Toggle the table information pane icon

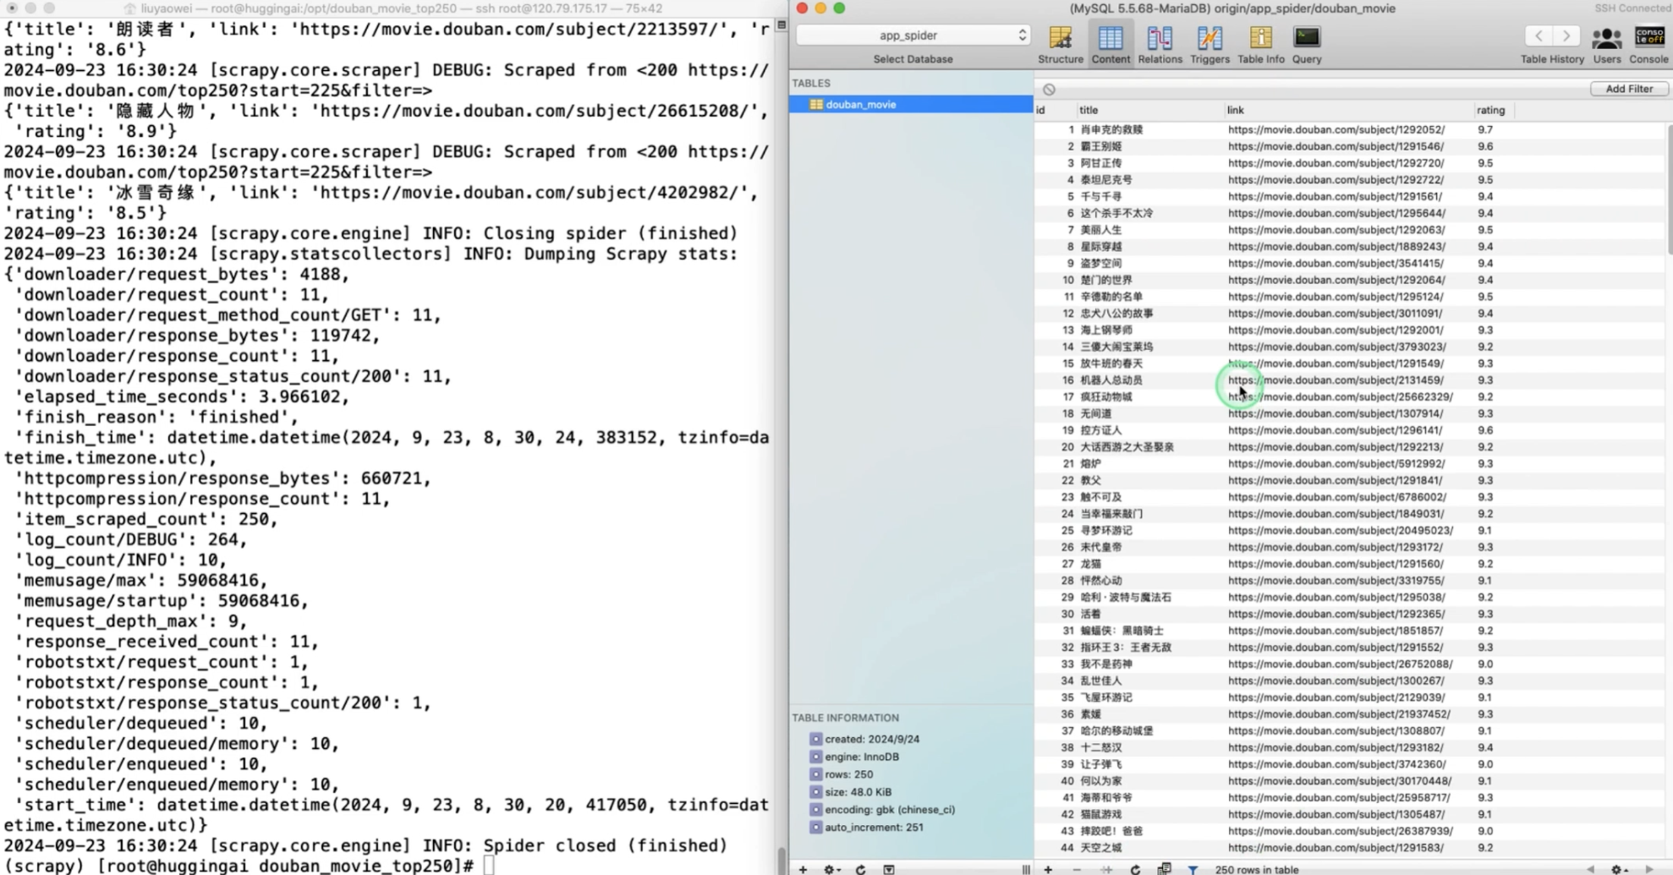(x=889, y=868)
